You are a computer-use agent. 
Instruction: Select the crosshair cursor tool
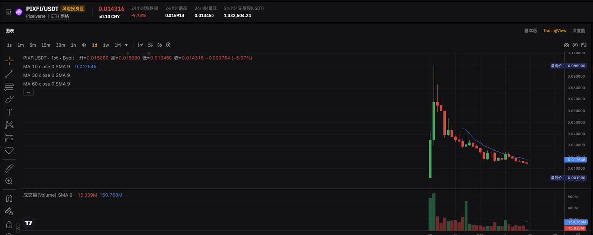(x=9, y=61)
